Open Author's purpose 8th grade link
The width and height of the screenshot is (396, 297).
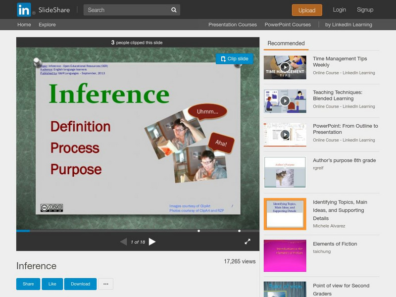pyautogui.click(x=344, y=160)
